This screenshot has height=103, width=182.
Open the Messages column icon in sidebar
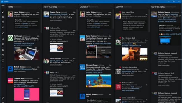(3, 55)
